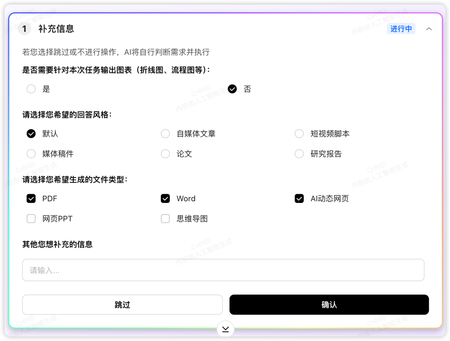This screenshot has height=341, width=450.
Task: Uncheck the PDF file type
Action: pos(31,198)
